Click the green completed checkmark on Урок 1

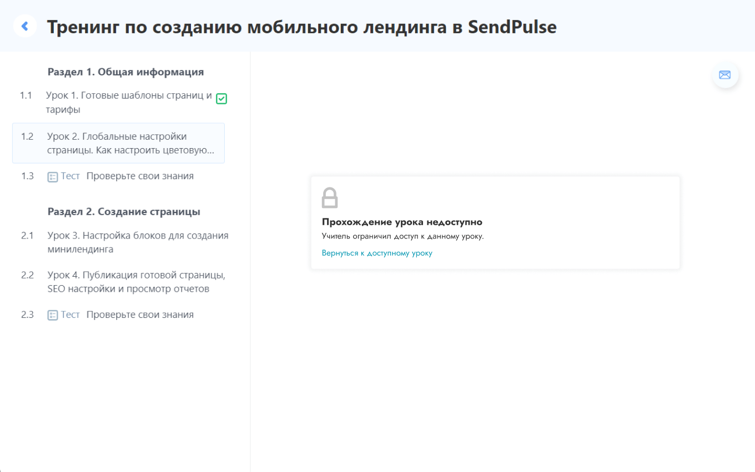point(222,99)
